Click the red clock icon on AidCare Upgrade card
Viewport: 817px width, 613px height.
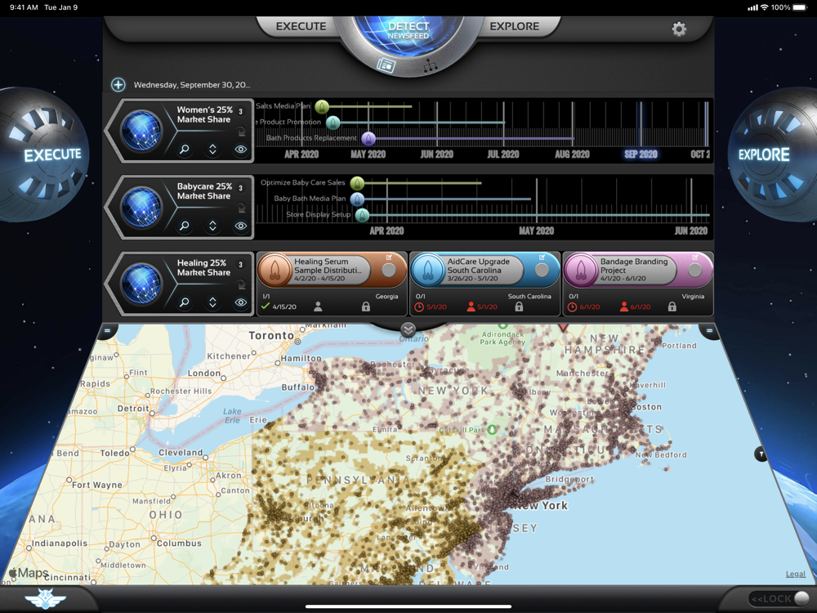[x=419, y=307]
